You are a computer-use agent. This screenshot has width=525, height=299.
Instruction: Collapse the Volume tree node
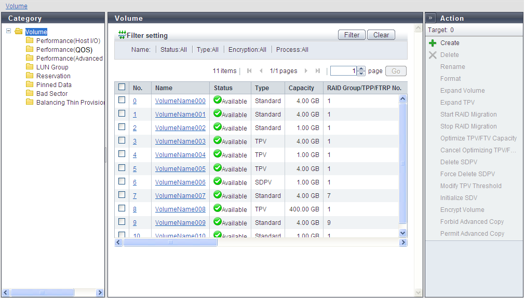point(9,31)
